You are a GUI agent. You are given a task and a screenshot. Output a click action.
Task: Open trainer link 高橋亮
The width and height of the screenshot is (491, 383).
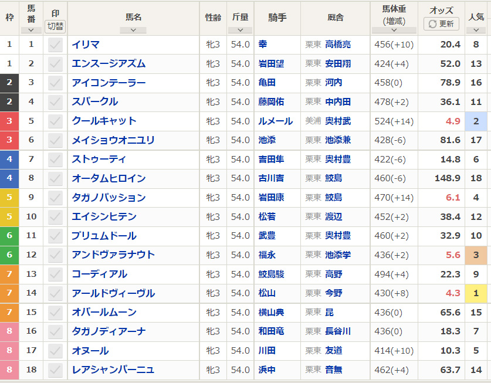click(338, 45)
